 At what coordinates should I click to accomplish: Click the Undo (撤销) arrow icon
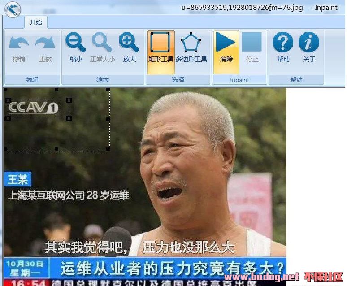click(19, 44)
